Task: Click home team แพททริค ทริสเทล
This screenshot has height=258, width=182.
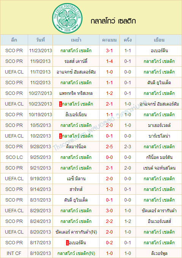Action: [x=76, y=93]
